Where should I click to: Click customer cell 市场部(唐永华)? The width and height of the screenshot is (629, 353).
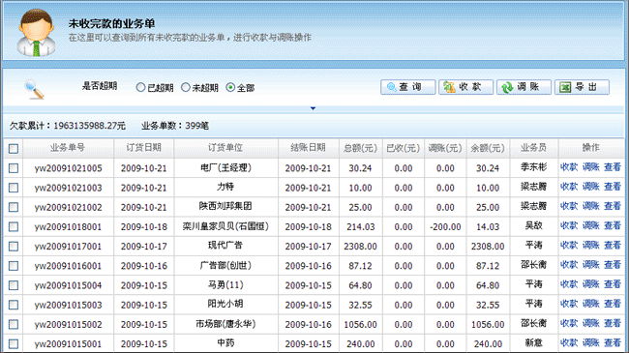[225, 324]
